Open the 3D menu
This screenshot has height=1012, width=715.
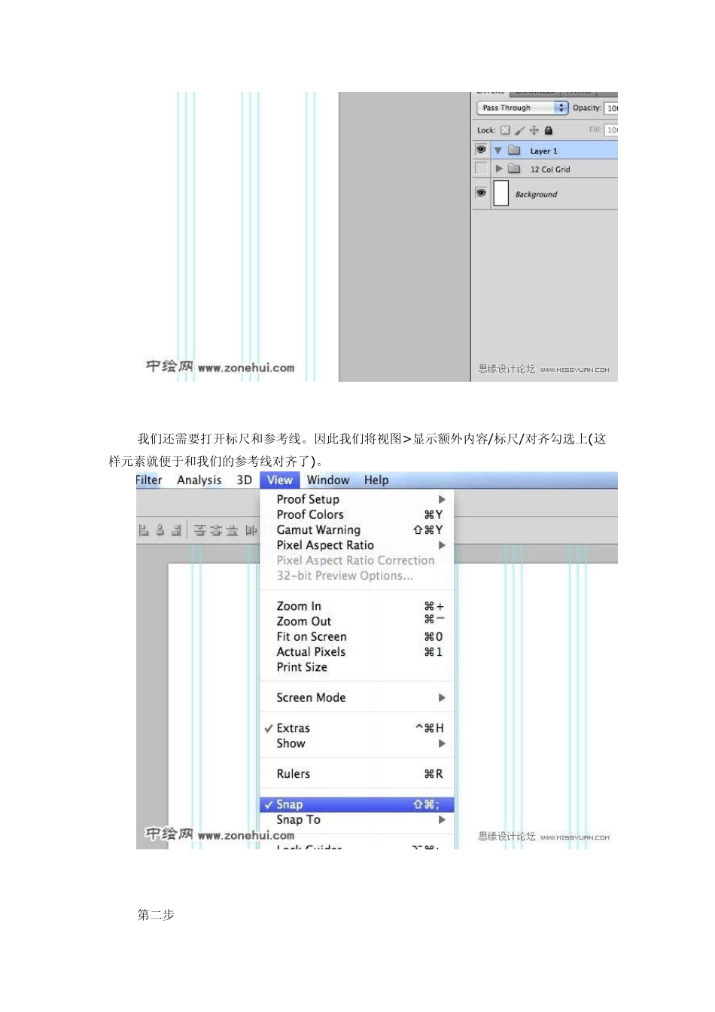tap(245, 480)
